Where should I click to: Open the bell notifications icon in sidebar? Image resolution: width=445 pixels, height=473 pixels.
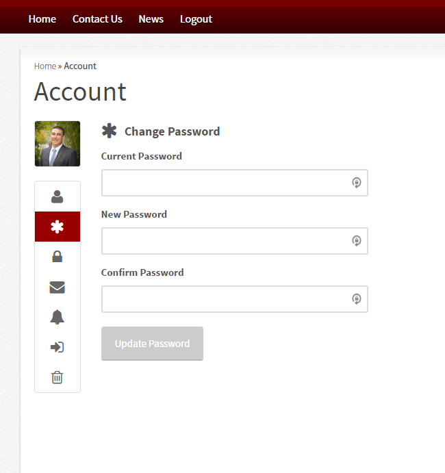click(58, 317)
